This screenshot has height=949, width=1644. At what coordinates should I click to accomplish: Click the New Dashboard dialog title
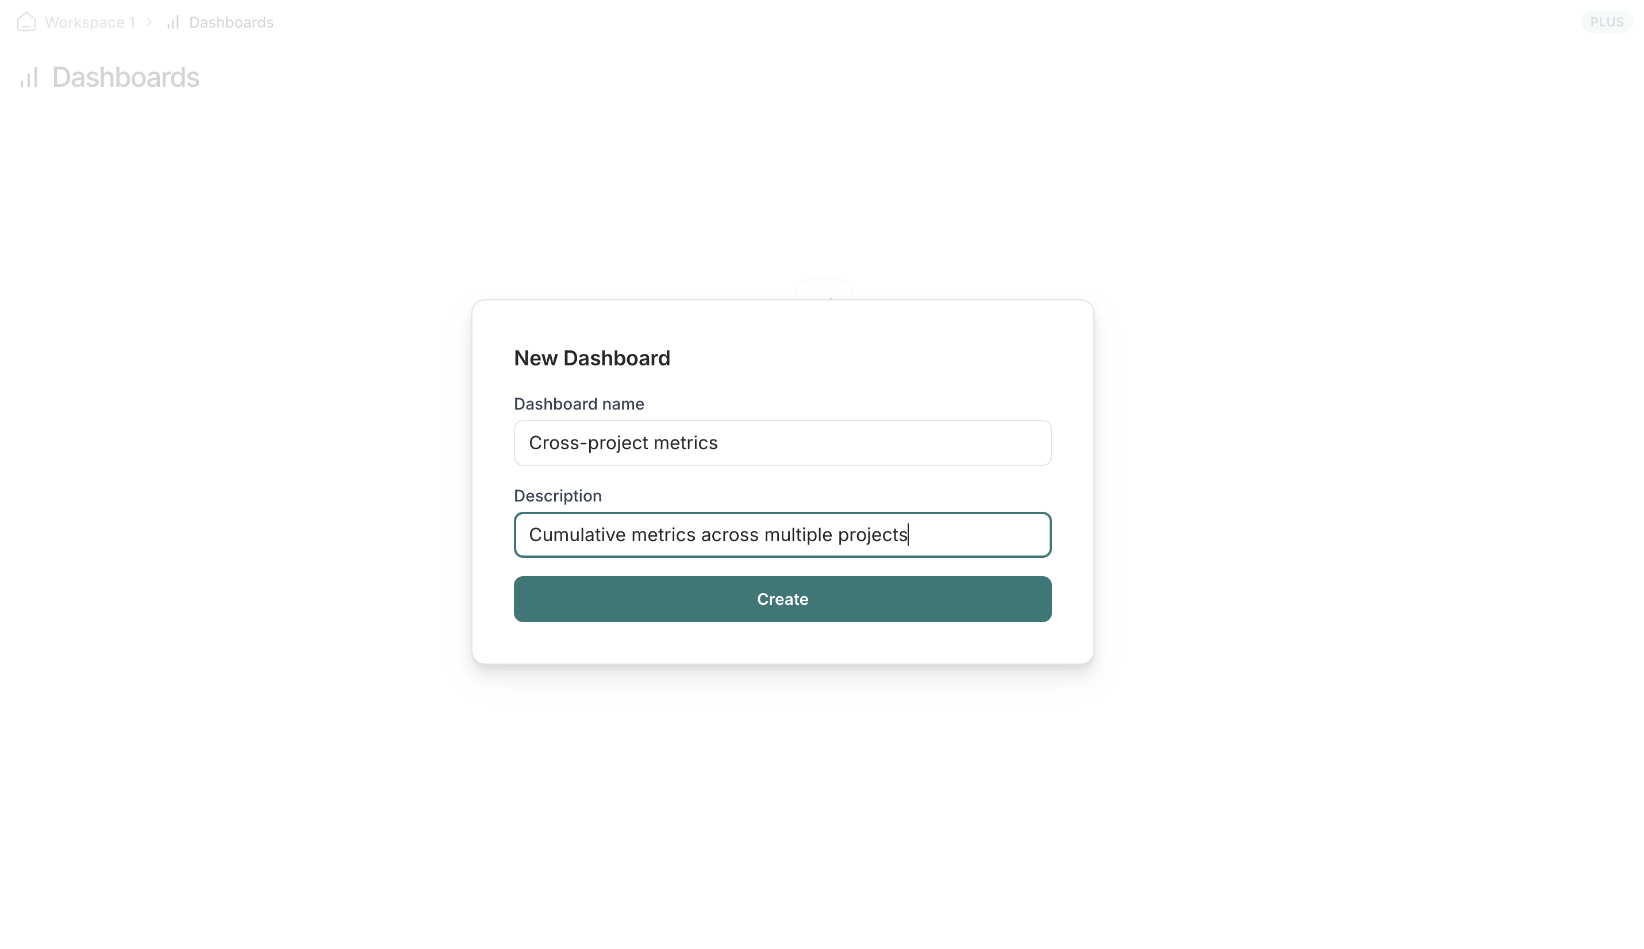point(591,358)
